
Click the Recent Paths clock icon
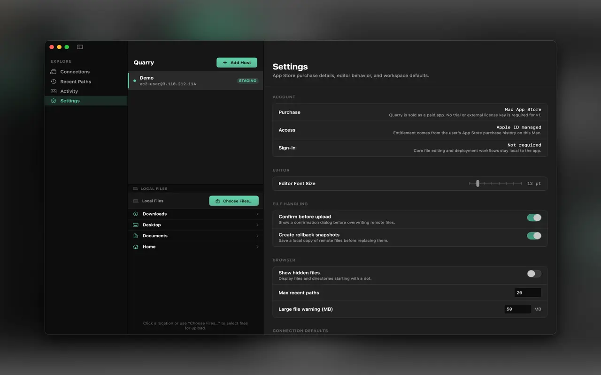click(54, 82)
